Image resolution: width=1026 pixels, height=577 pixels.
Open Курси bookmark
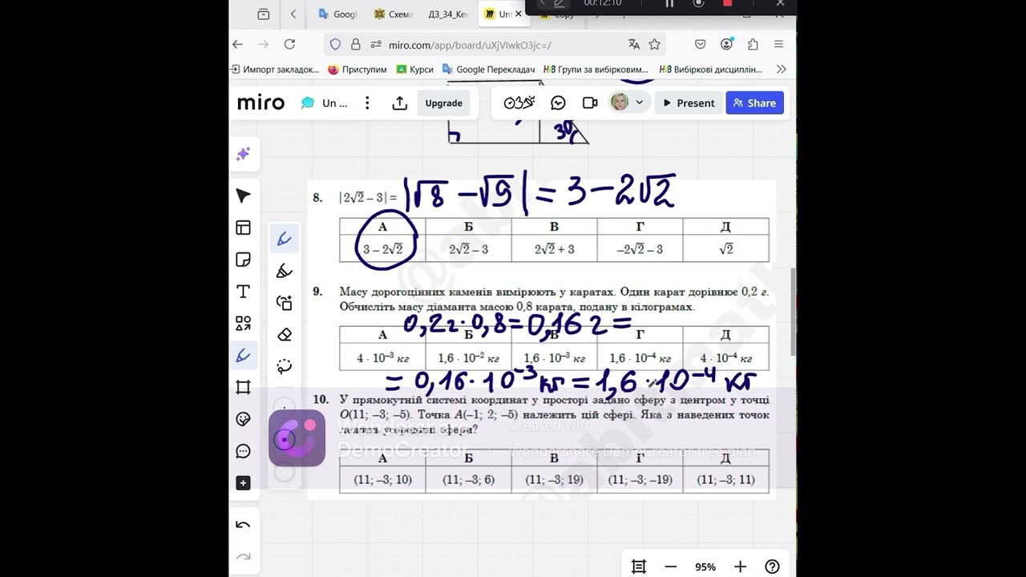tap(414, 70)
